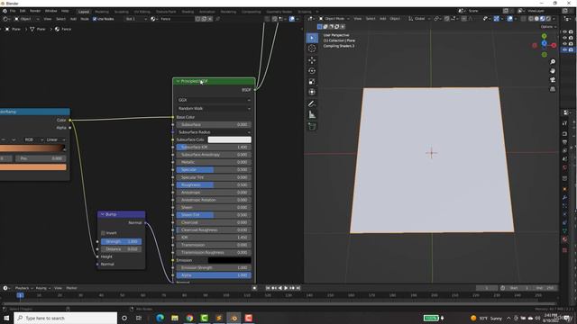Select the Move tool in viewport toolbar

[x=312, y=60]
